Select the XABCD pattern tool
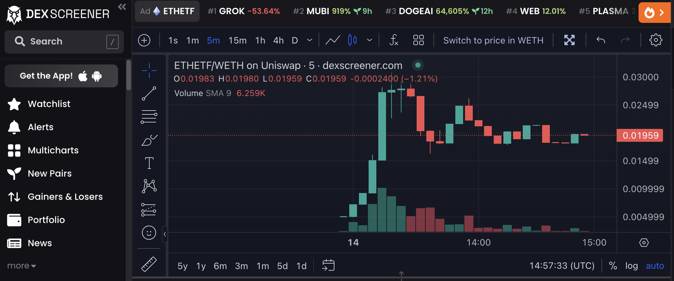Image resolution: width=674 pixels, height=281 pixels. coord(149,186)
